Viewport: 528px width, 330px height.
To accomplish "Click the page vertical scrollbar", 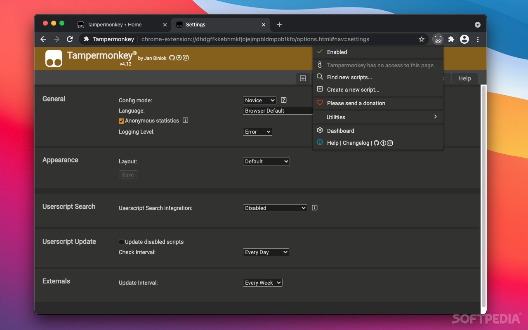I will [484, 196].
